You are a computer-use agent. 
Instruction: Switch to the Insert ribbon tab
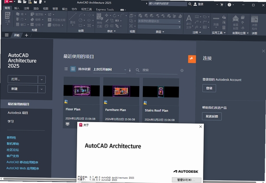point(17,8)
